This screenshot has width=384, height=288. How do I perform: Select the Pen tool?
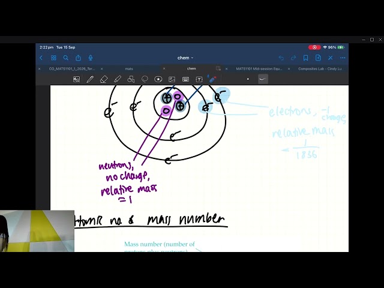point(90,79)
